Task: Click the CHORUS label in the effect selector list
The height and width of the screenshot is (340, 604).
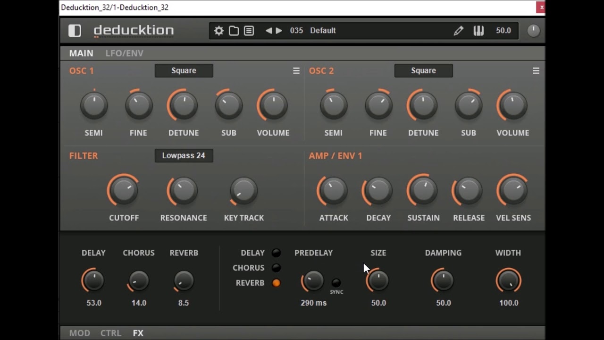Action: point(249,268)
